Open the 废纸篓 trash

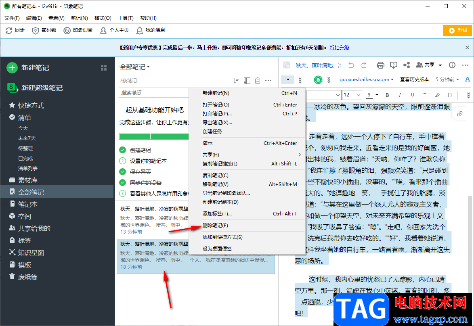pyautogui.click(x=23, y=277)
